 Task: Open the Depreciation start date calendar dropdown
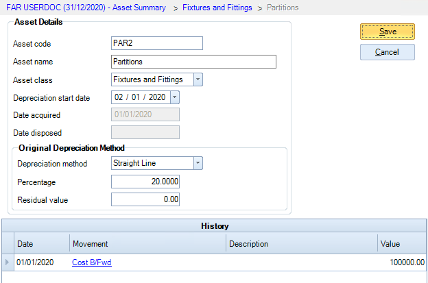coord(175,97)
